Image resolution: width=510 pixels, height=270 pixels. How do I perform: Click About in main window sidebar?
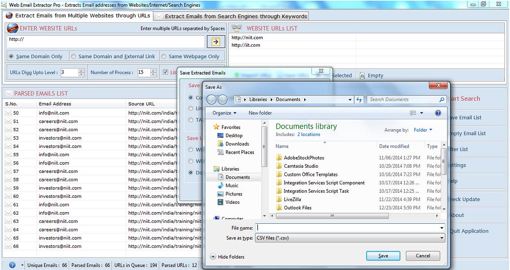tap(457, 215)
